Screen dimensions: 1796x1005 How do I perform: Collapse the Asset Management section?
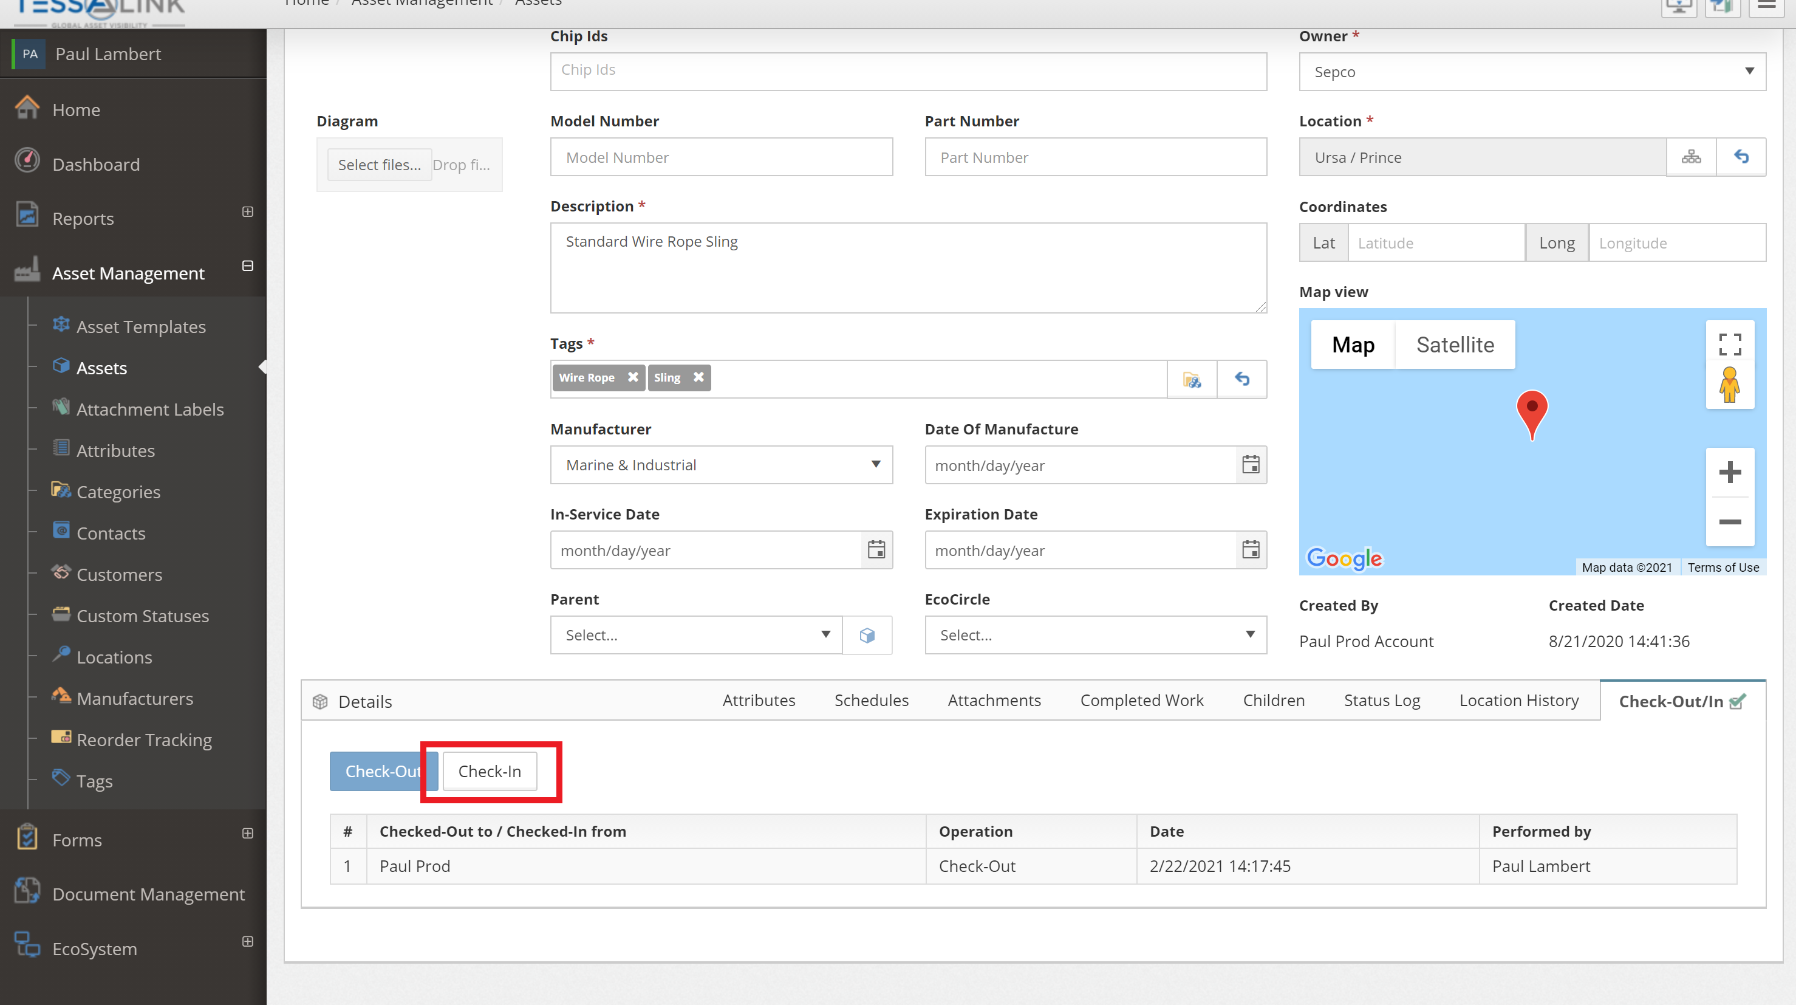(248, 266)
